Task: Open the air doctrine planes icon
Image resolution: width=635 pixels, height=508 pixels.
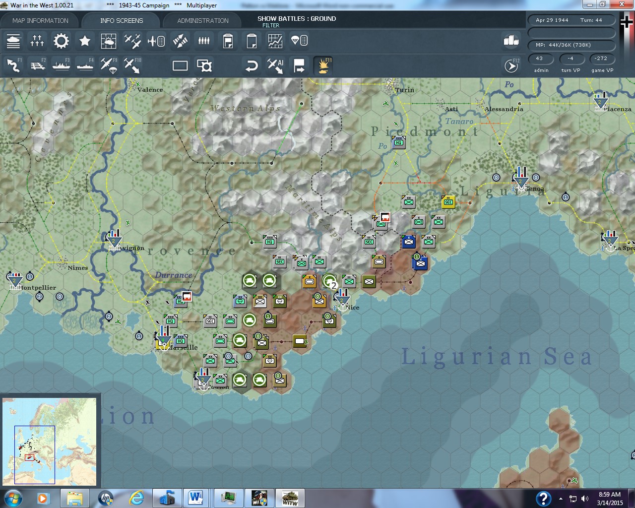Action: tap(132, 41)
